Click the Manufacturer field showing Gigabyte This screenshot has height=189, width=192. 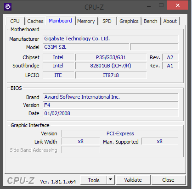point(111,39)
